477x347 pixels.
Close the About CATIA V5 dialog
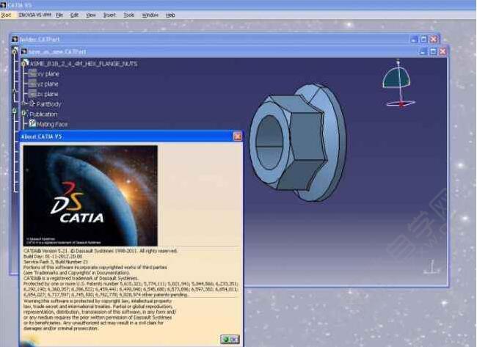238,136
